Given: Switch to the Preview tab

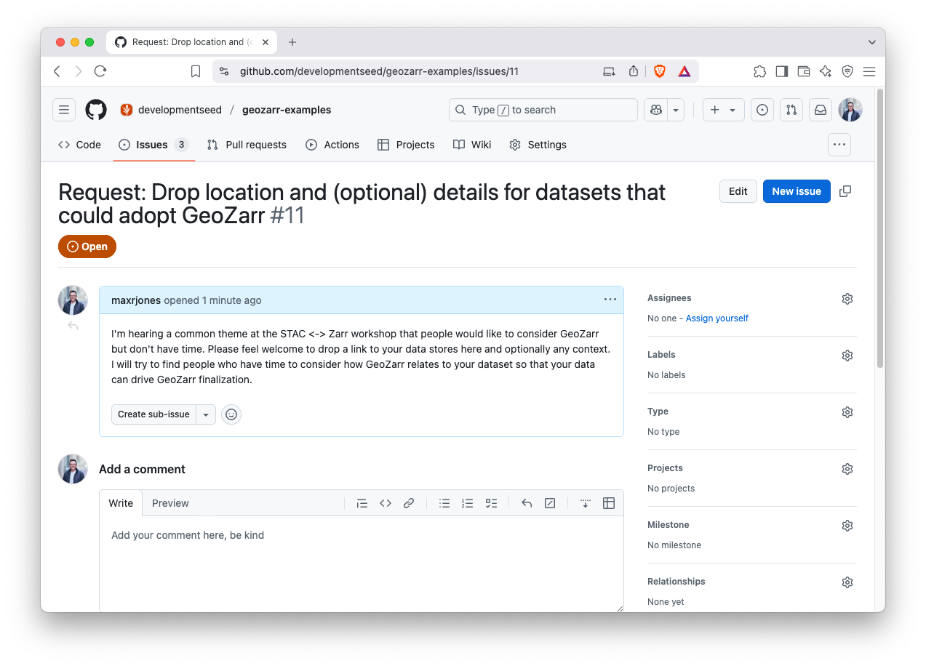Looking at the screenshot, I should [170, 502].
